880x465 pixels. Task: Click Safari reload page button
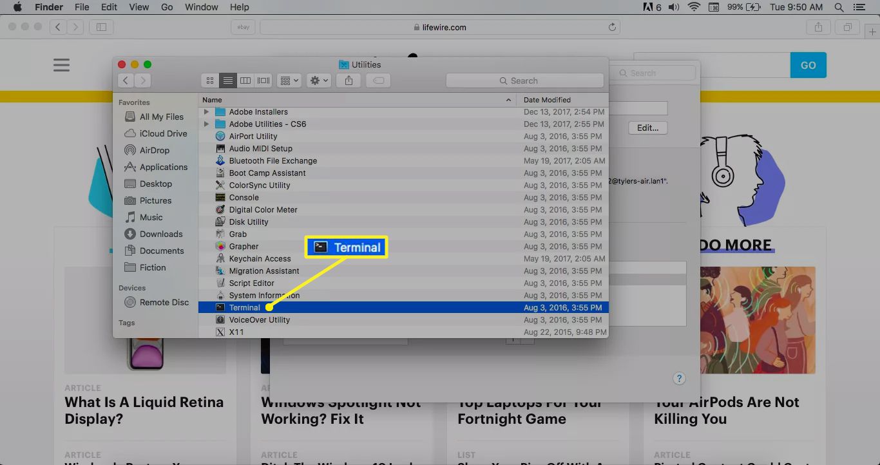(x=612, y=27)
